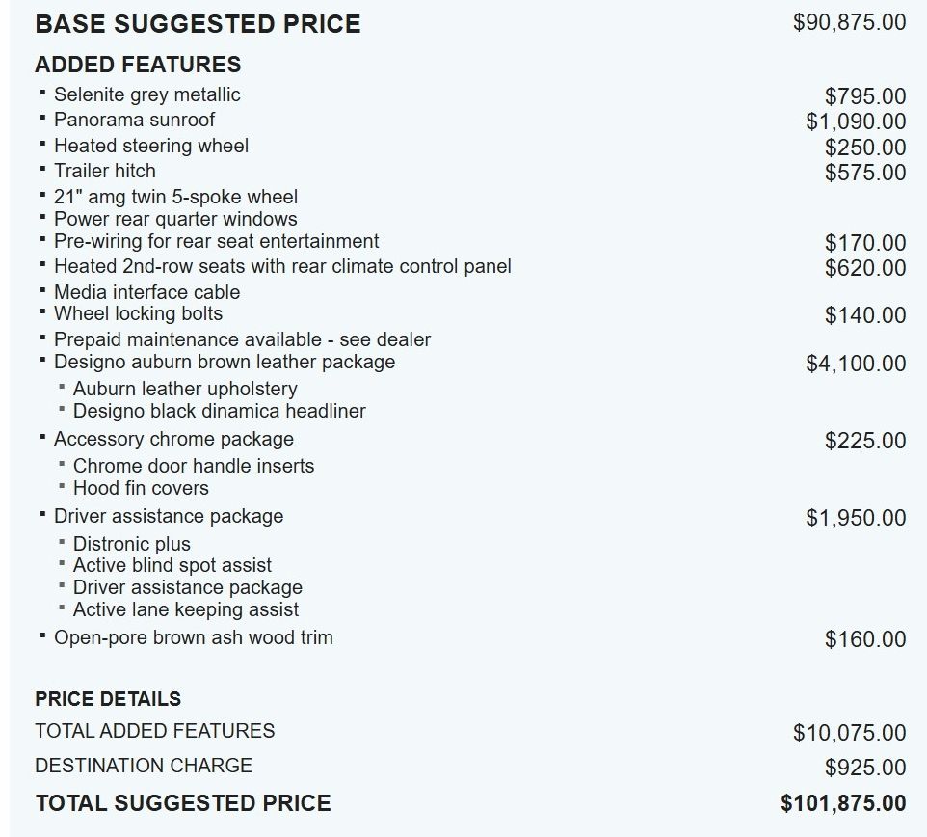Click the $1,090.00 sunroof price

click(856, 121)
